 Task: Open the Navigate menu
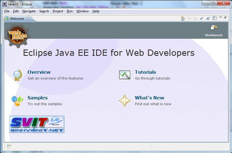[x=29, y=11]
